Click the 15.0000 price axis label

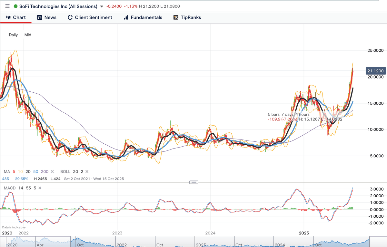(x=375, y=103)
